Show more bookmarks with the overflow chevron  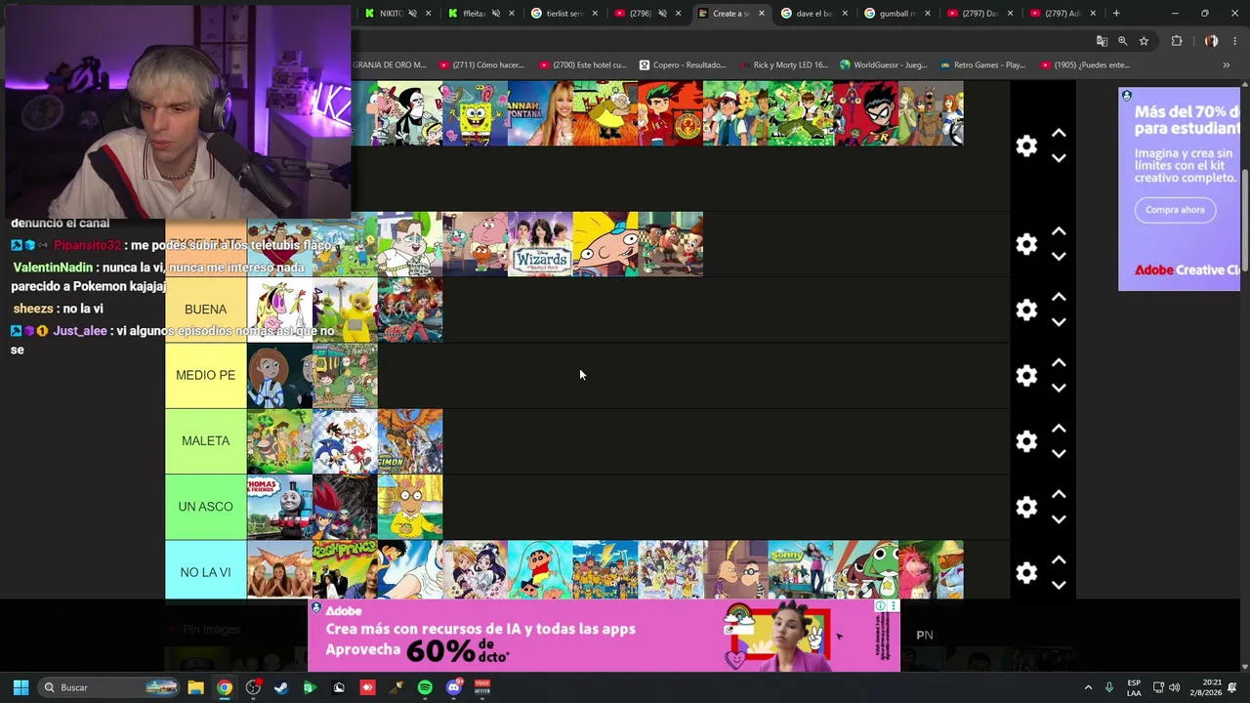[x=1227, y=65]
